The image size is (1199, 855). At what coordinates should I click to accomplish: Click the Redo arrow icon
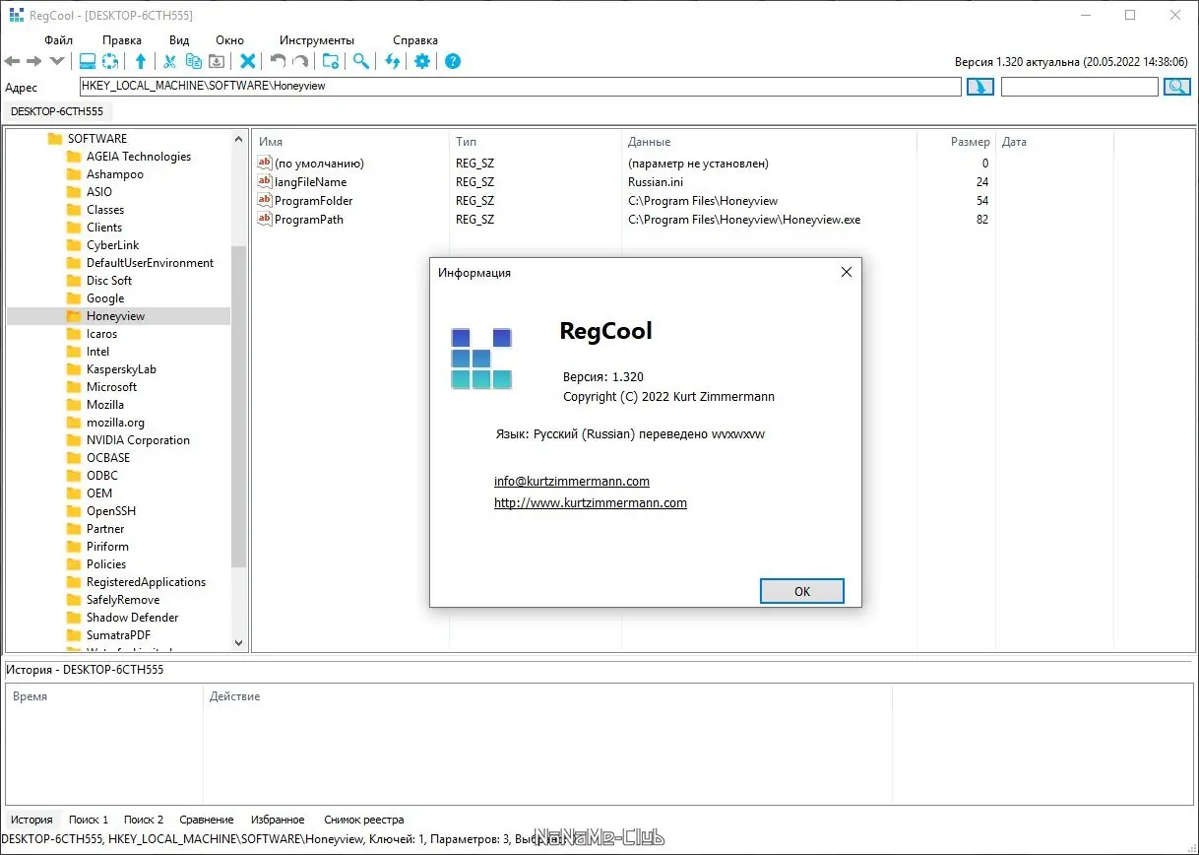click(301, 61)
